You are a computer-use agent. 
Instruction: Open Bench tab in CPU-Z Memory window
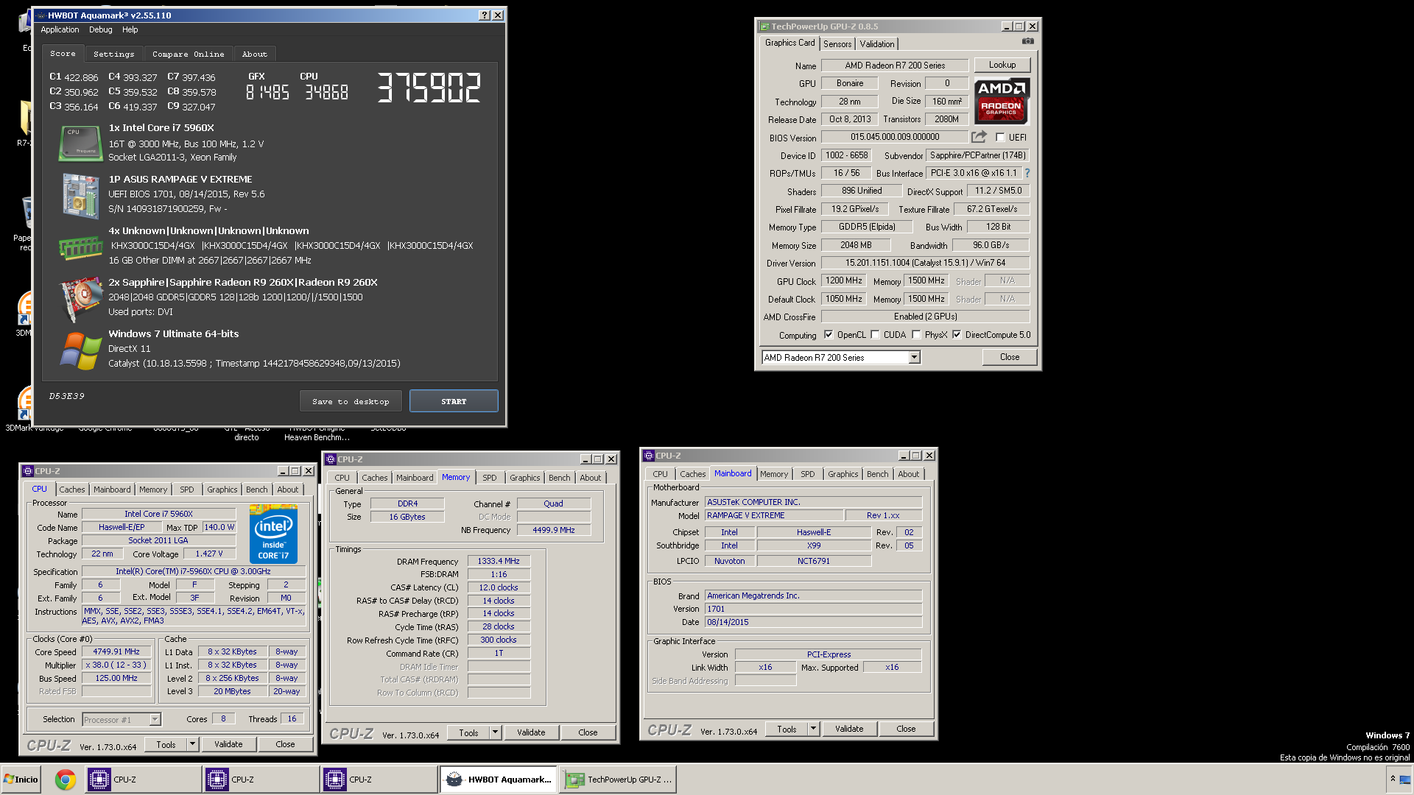tap(560, 478)
